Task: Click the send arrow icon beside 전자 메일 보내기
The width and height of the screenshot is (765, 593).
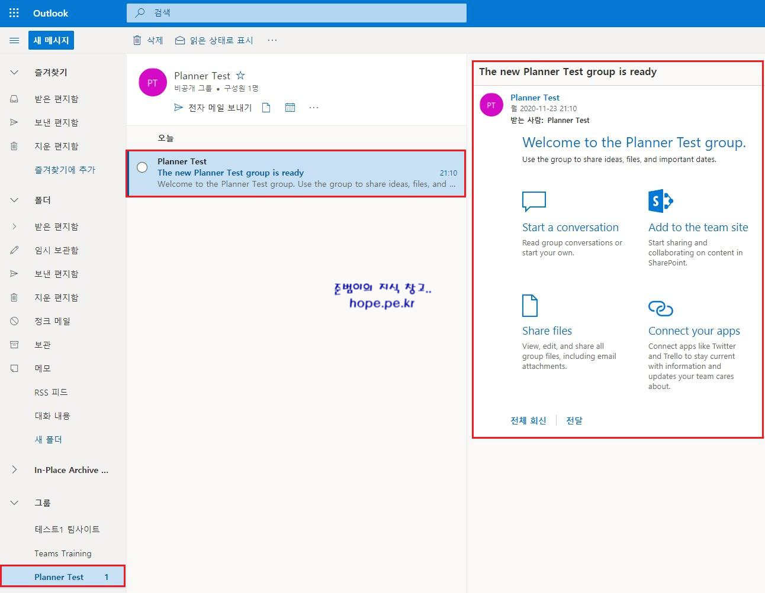Action: point(178,108)
